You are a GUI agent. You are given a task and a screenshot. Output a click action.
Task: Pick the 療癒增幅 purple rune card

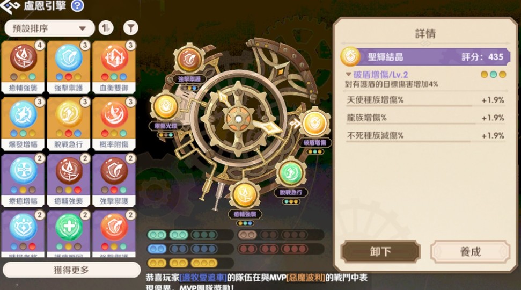click(23, 180)
